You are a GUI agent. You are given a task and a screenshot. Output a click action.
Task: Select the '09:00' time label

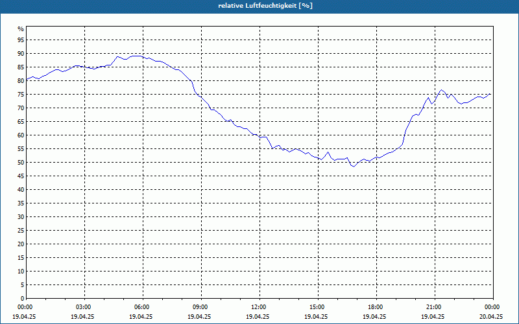click(x=201, y=307)
